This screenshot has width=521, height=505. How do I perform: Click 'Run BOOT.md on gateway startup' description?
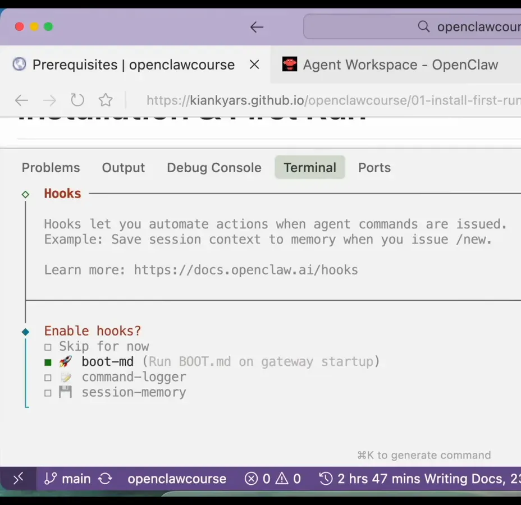(261, 361)
